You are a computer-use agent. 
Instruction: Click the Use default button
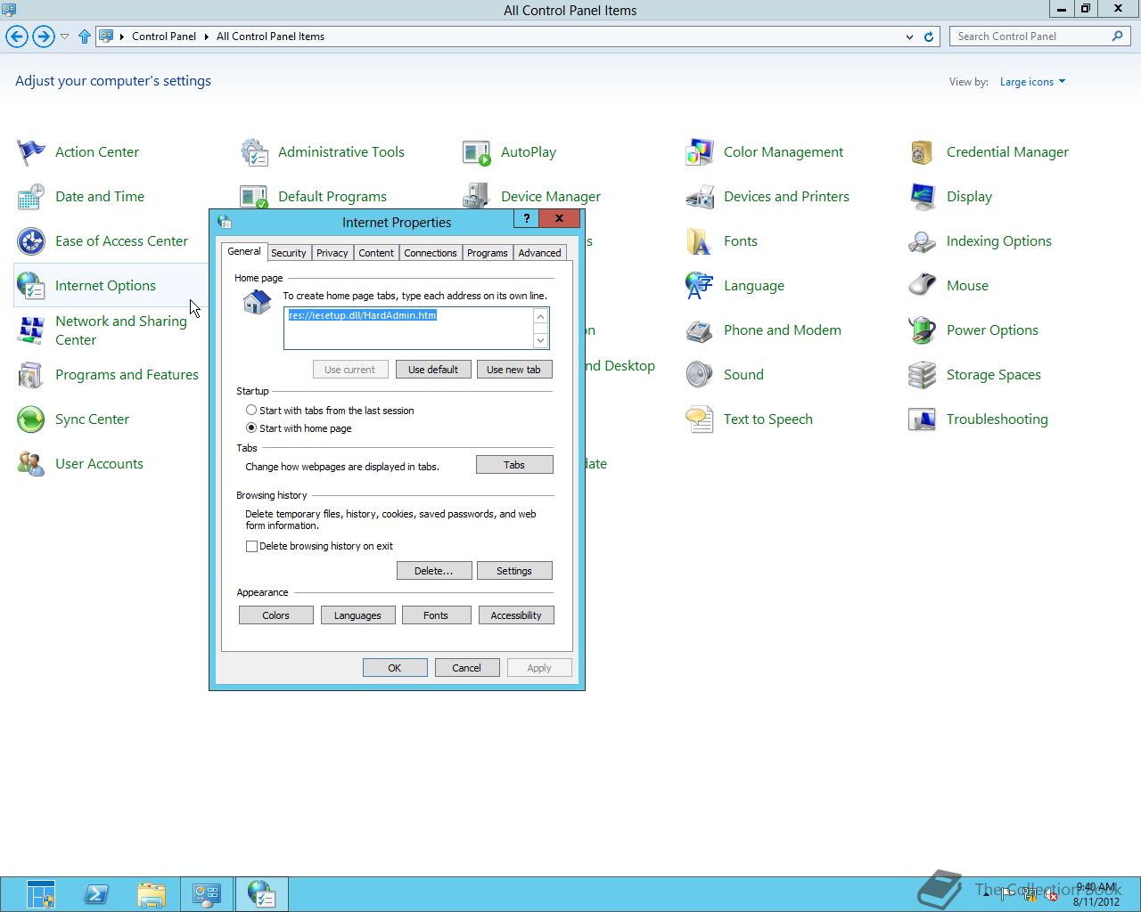pyautogui.click(x=433, y=370)
